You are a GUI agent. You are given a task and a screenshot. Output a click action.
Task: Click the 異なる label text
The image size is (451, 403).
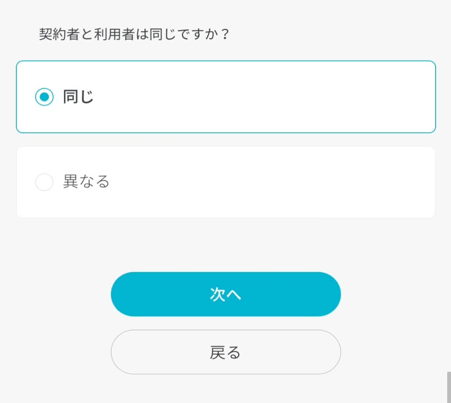86,182
